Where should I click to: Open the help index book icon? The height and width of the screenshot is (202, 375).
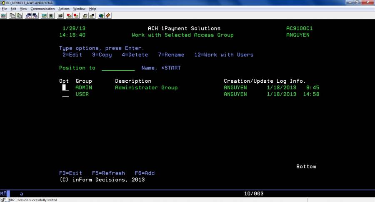coord(108,16)
